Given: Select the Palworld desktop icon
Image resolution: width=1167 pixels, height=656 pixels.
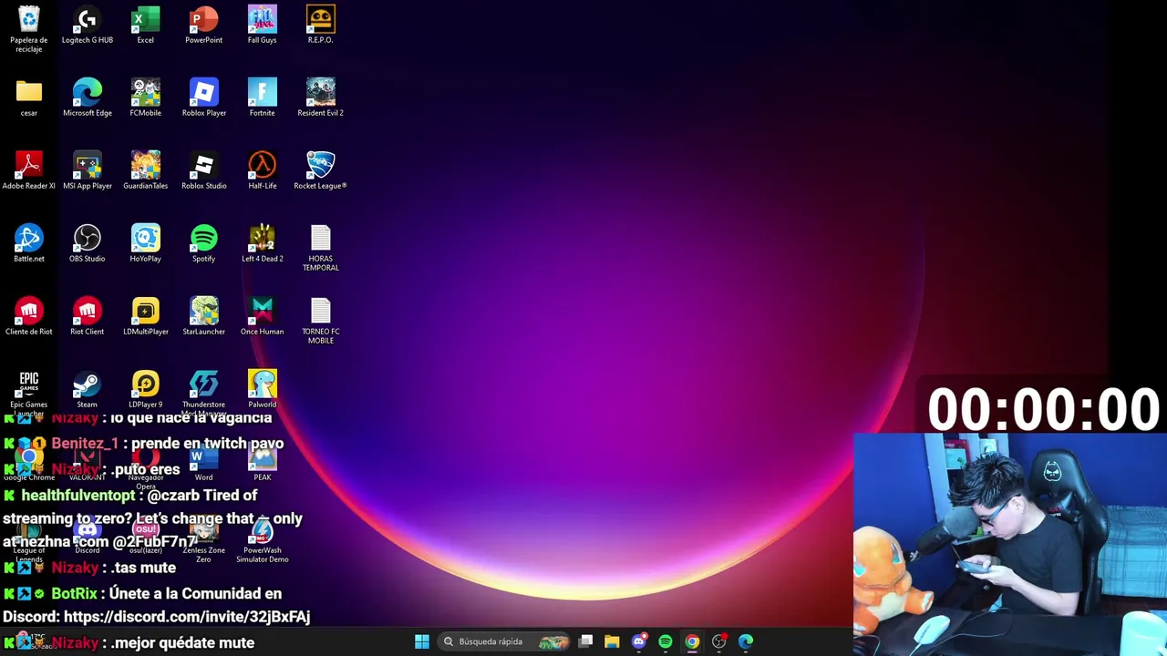Looking at the screenshot, I should click(x=263, y=390).
